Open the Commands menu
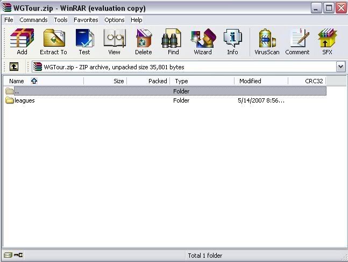348x262 pixels. coord(33,20)
